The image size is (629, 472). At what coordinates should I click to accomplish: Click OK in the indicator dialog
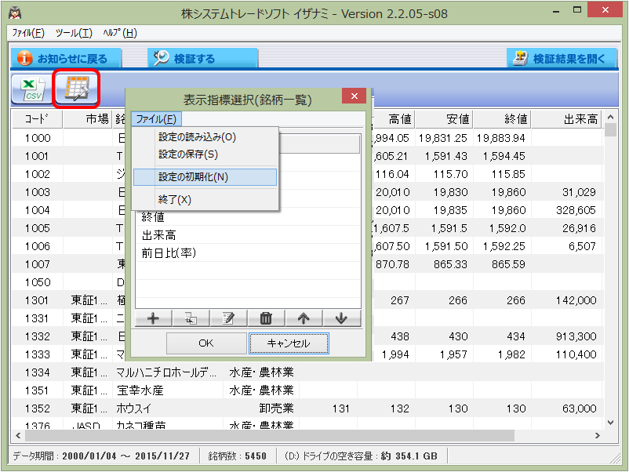206,343
